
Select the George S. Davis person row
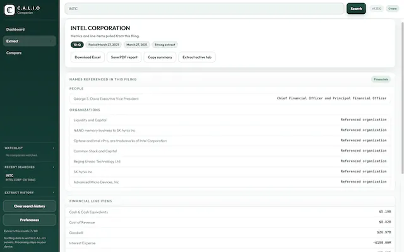coord(230,99)
